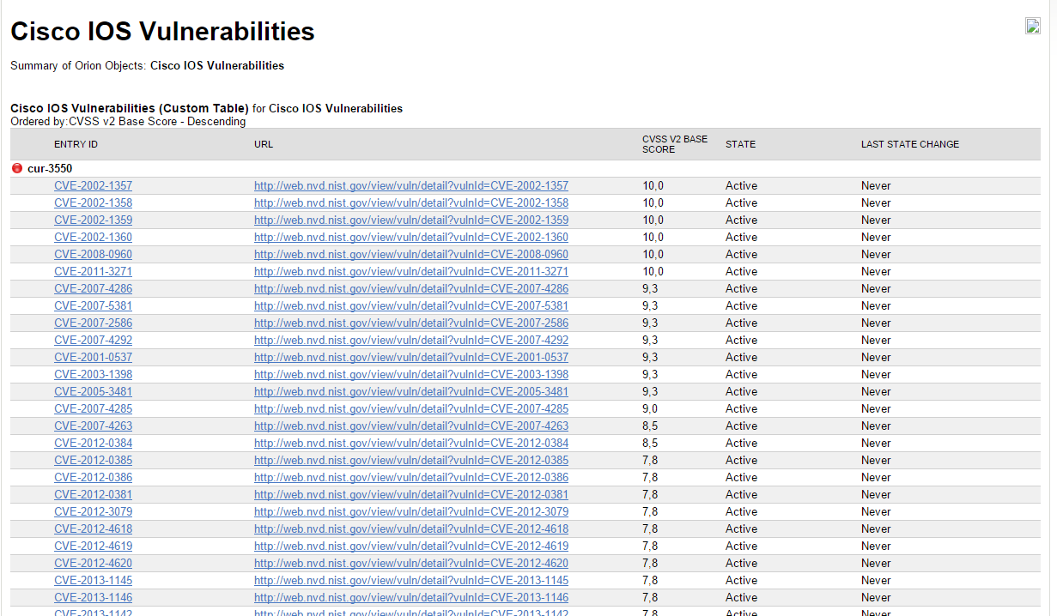Image resolution: width=1057 pixels, height=616 pixels.
Task: Follow the NVD URL for CVE-2007-4286
Action: (411, 288)
